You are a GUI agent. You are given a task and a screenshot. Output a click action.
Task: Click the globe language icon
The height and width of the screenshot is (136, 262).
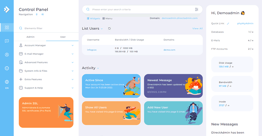(x=7, y=82)
